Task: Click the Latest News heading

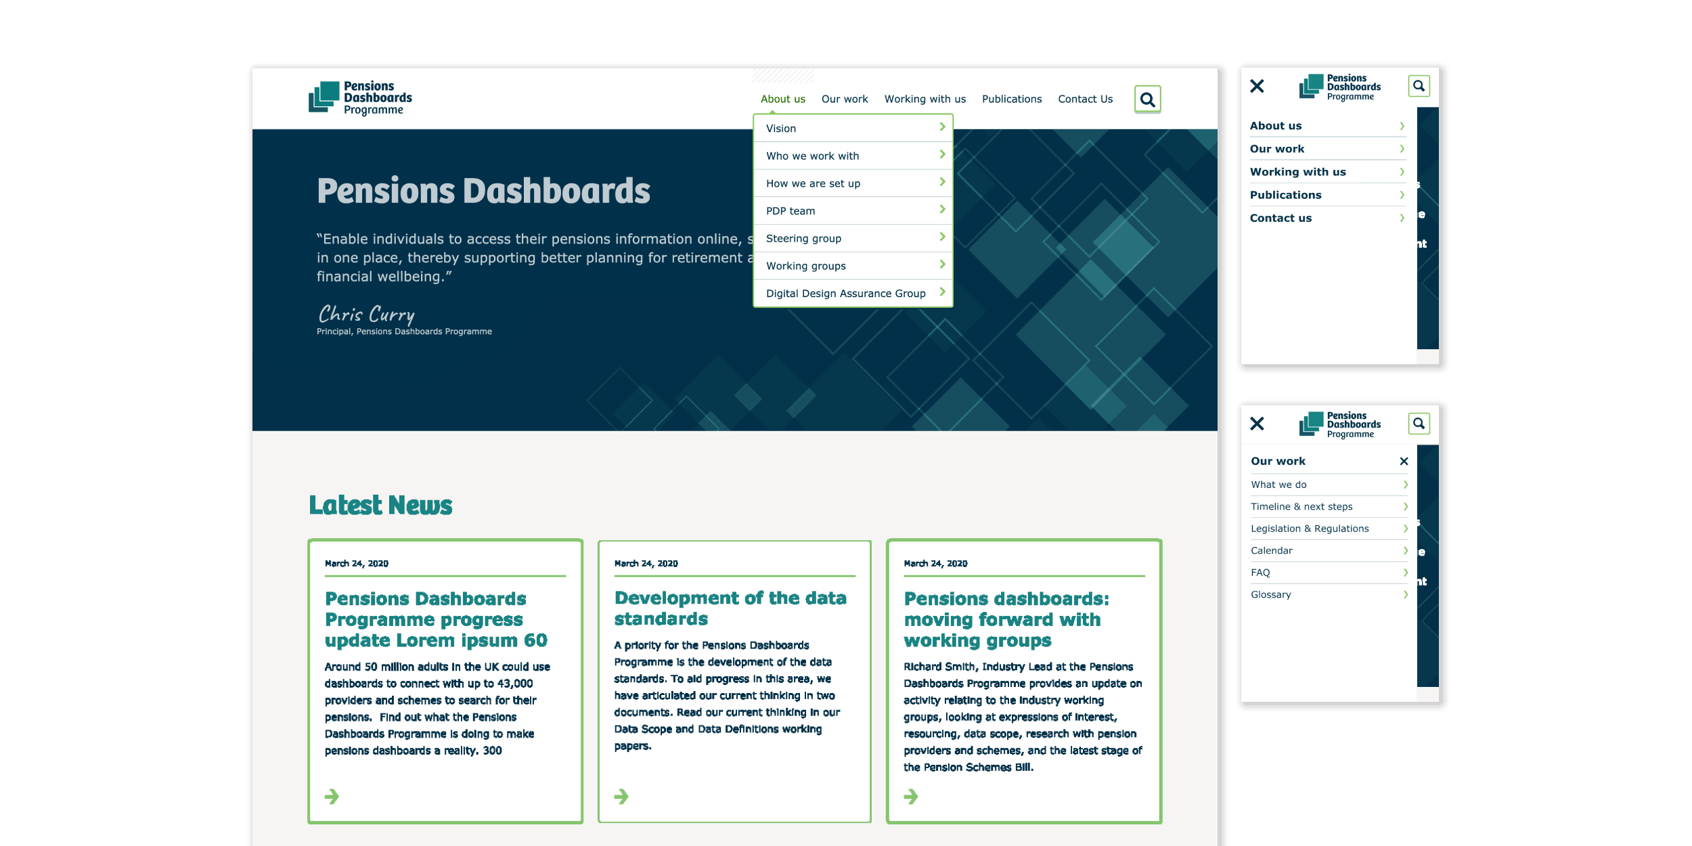Action: point(380,505)
